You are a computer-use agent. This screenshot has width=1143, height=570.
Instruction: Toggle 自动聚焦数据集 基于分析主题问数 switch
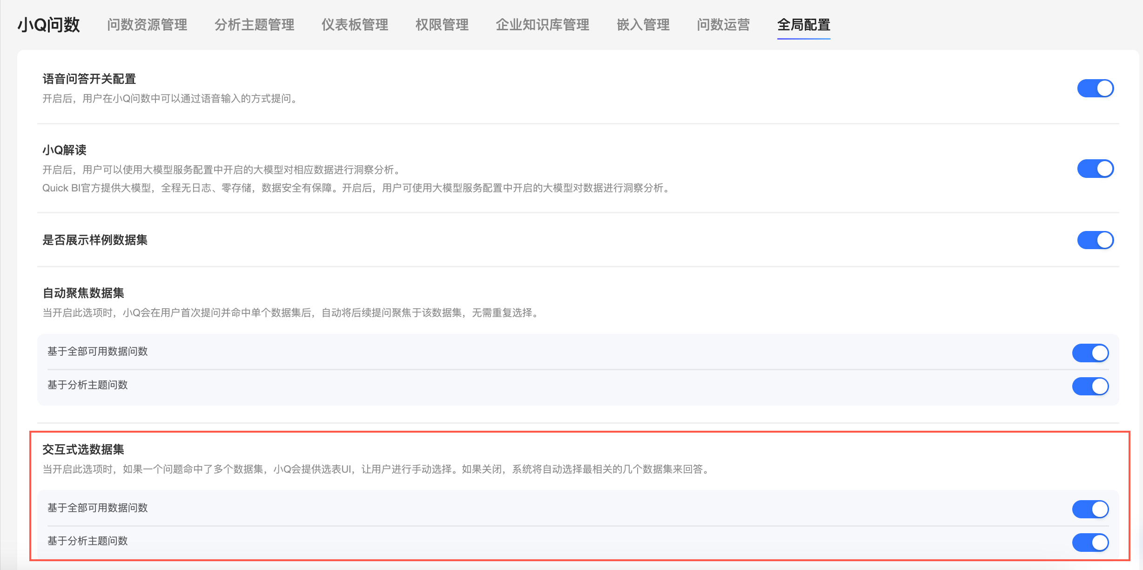coord(1090,386)
